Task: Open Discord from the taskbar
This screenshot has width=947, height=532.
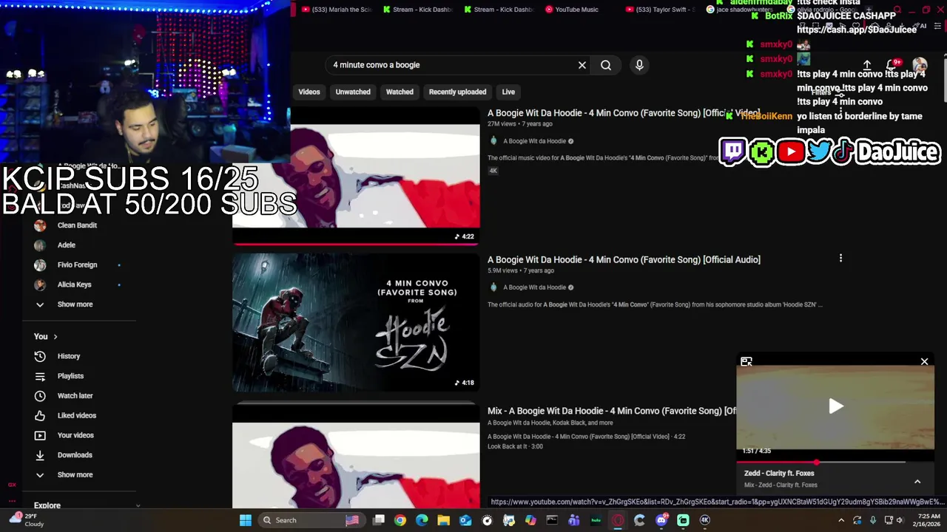Action: (661, 520)
